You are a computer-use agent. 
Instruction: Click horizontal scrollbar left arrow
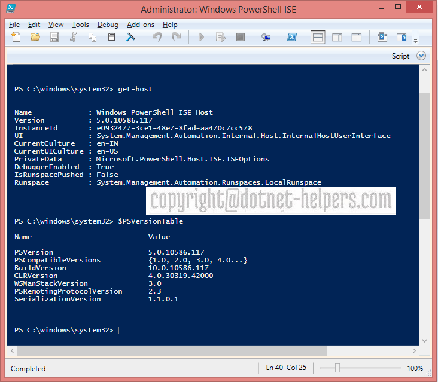tap(13, 350)
